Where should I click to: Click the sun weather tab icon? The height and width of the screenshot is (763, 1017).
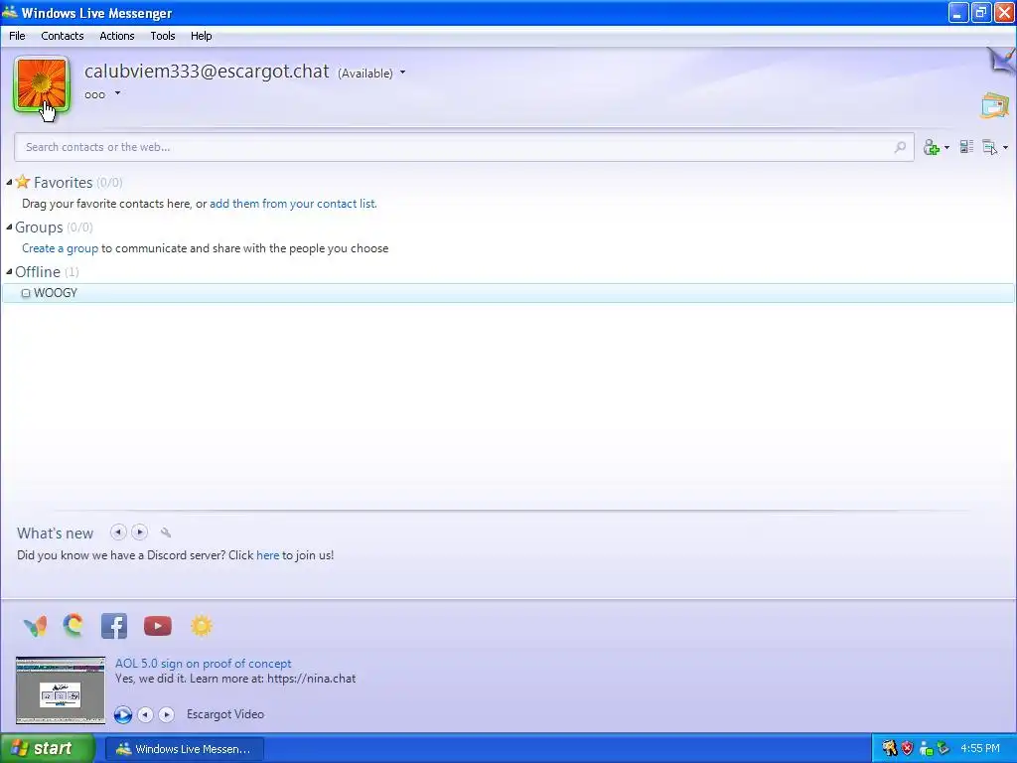201,626
